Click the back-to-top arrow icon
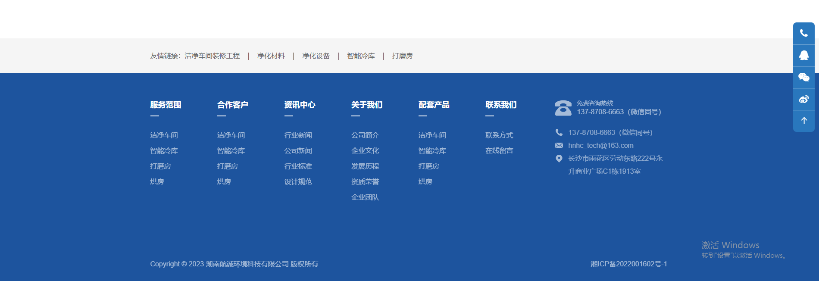This screenshot has height=281, width=819. (804, 121)
